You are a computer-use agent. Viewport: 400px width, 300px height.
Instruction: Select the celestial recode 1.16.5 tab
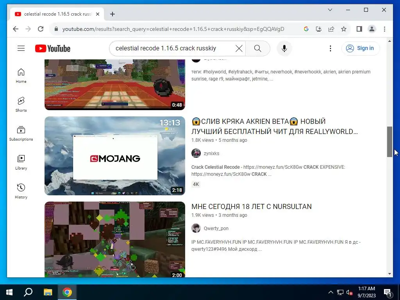(x=57, y=14)
